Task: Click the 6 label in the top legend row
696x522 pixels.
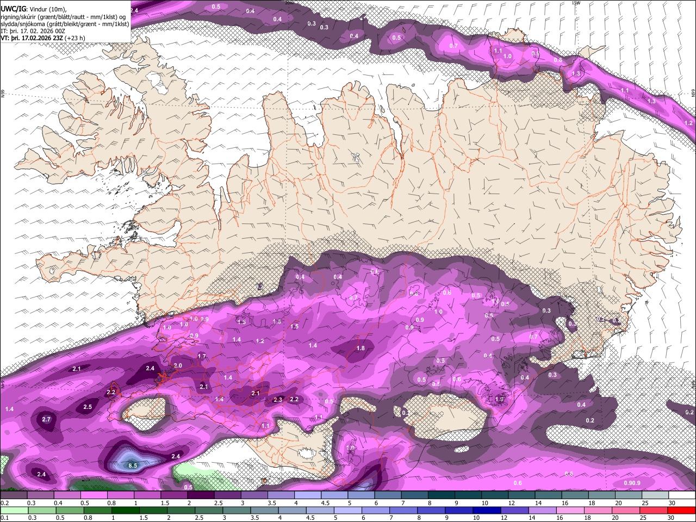Action: point(376,503)
